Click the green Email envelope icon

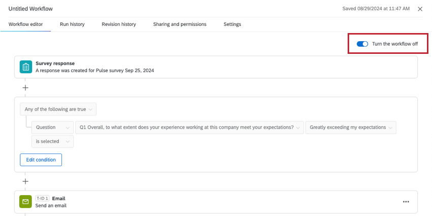(25, 202)
